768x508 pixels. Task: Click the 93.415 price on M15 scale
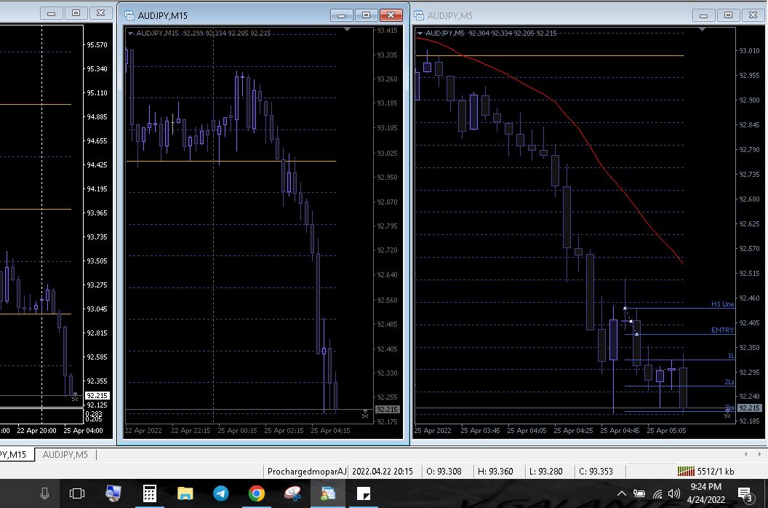point(388,31)
